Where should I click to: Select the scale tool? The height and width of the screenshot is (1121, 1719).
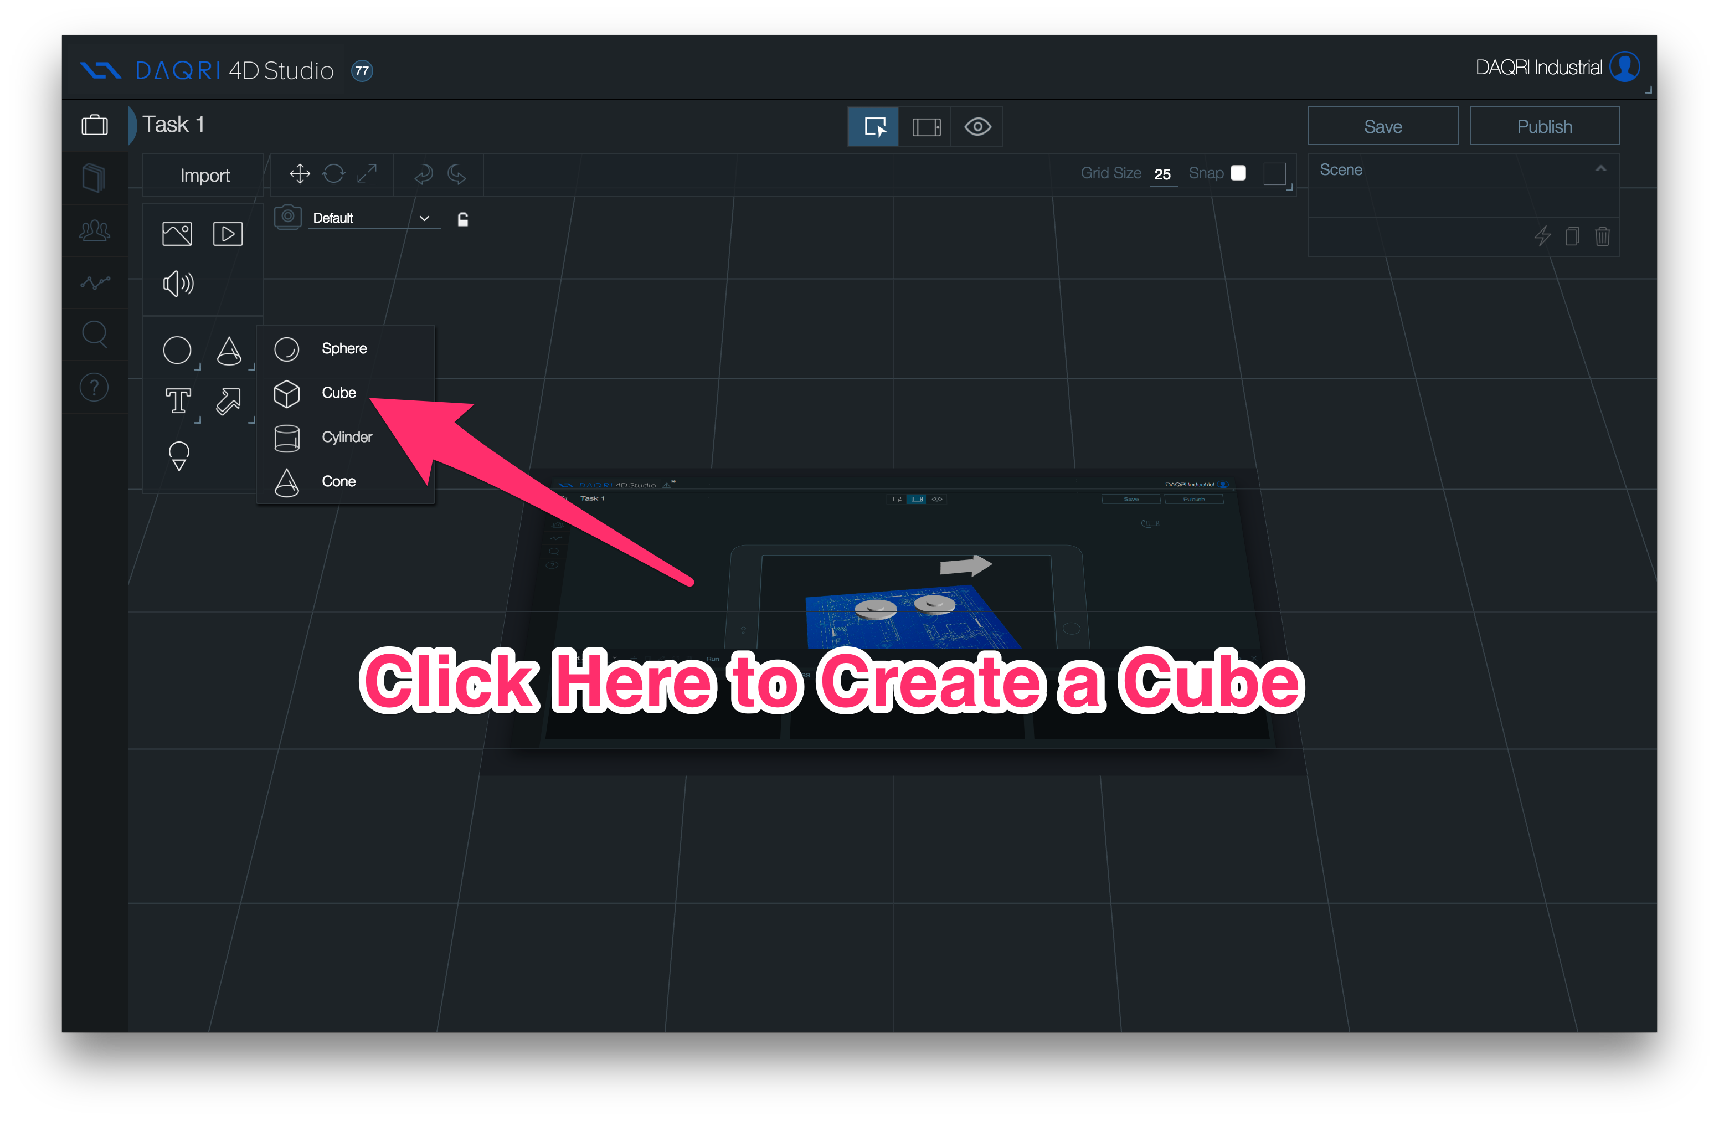point(367,174)
